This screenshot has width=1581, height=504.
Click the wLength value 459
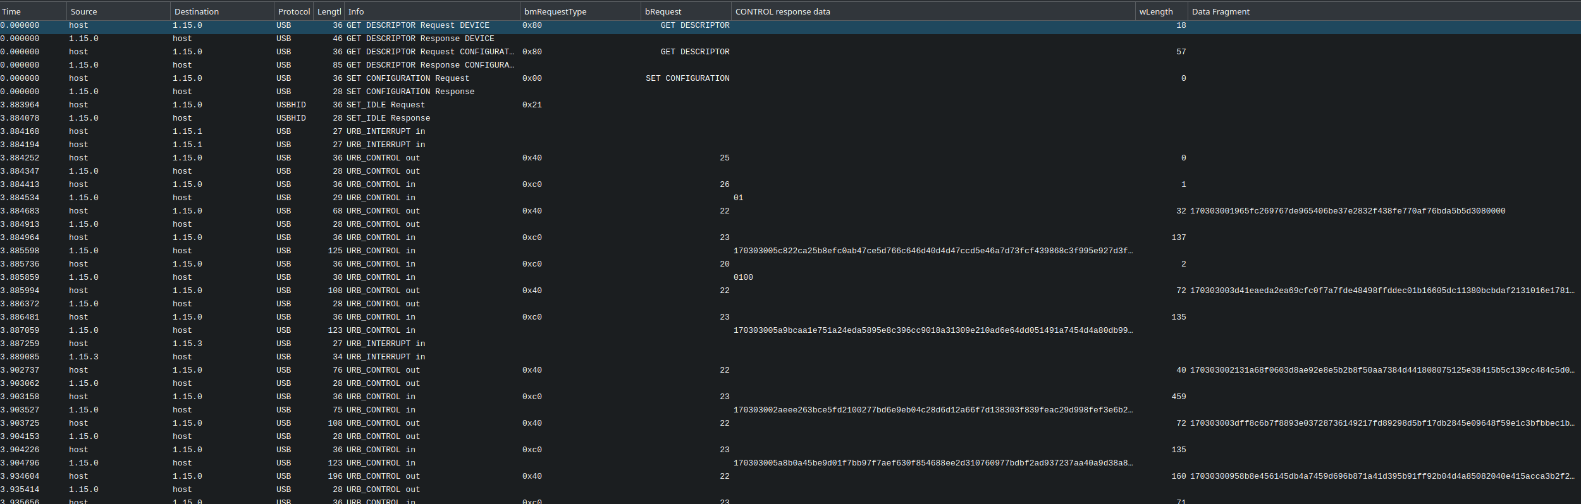1179,397
